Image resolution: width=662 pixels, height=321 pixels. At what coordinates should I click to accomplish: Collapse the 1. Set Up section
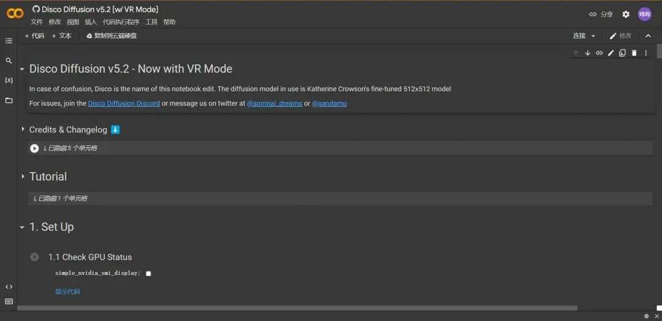[22, 227]
